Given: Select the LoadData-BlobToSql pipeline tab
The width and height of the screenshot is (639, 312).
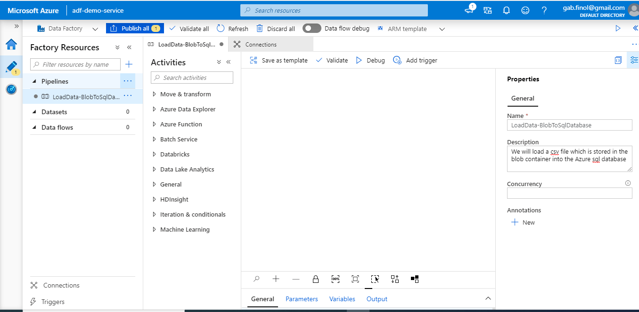Looking at the screenshot, I should pos(185,44).
